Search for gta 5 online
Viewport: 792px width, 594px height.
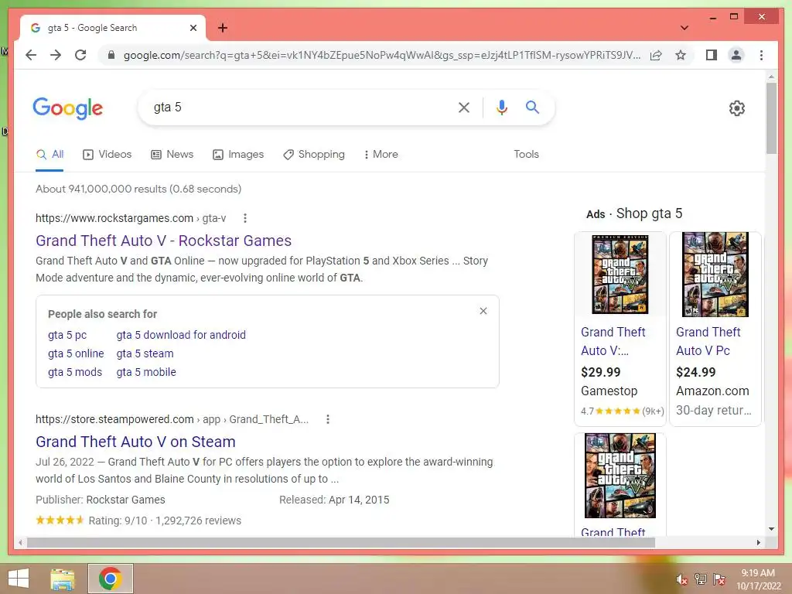(x=76, y=353)
